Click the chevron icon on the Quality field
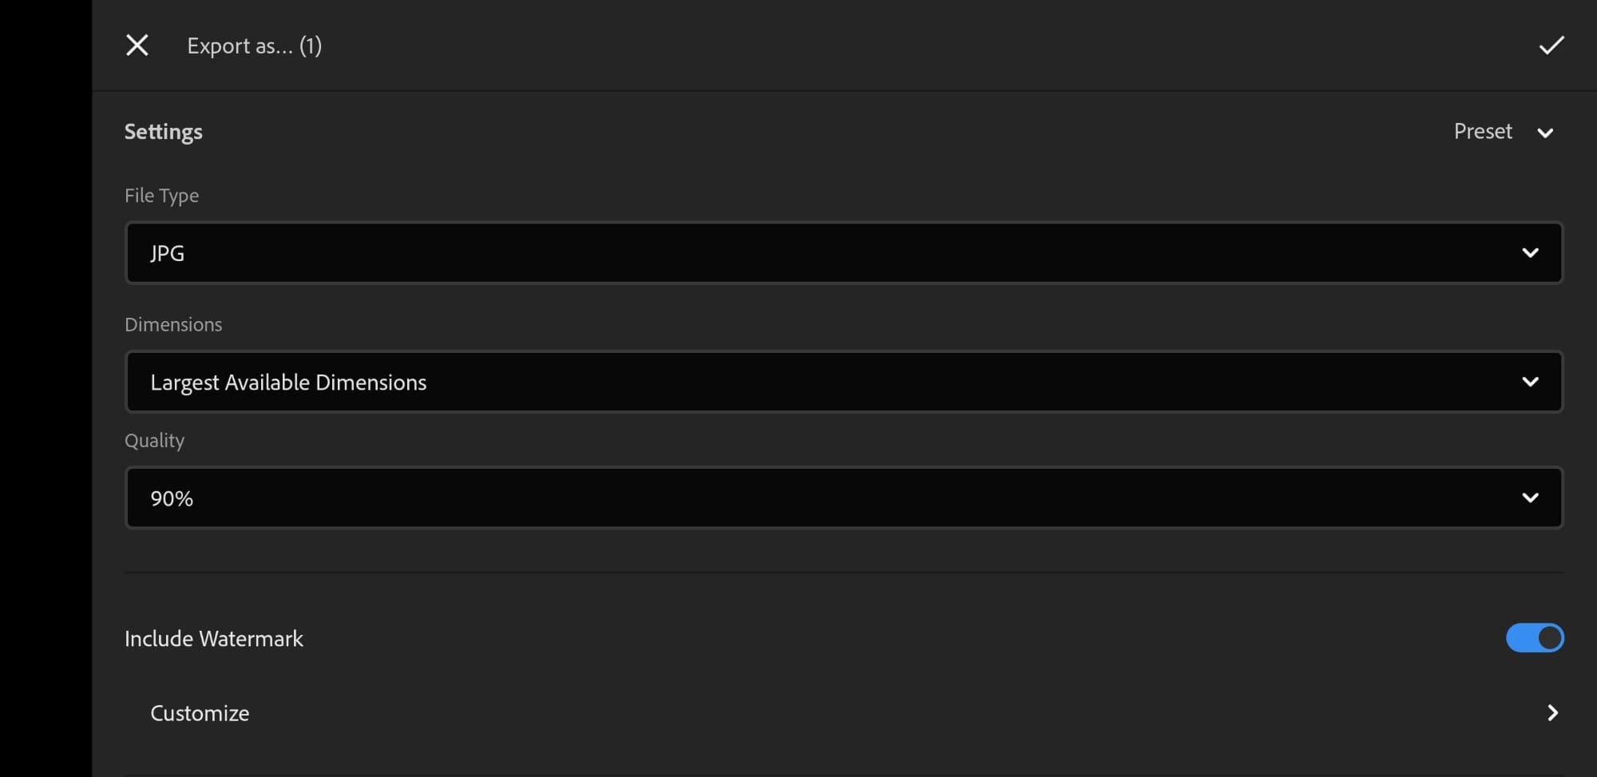This screenshot has width=1597, height=777. point(1531,498)
